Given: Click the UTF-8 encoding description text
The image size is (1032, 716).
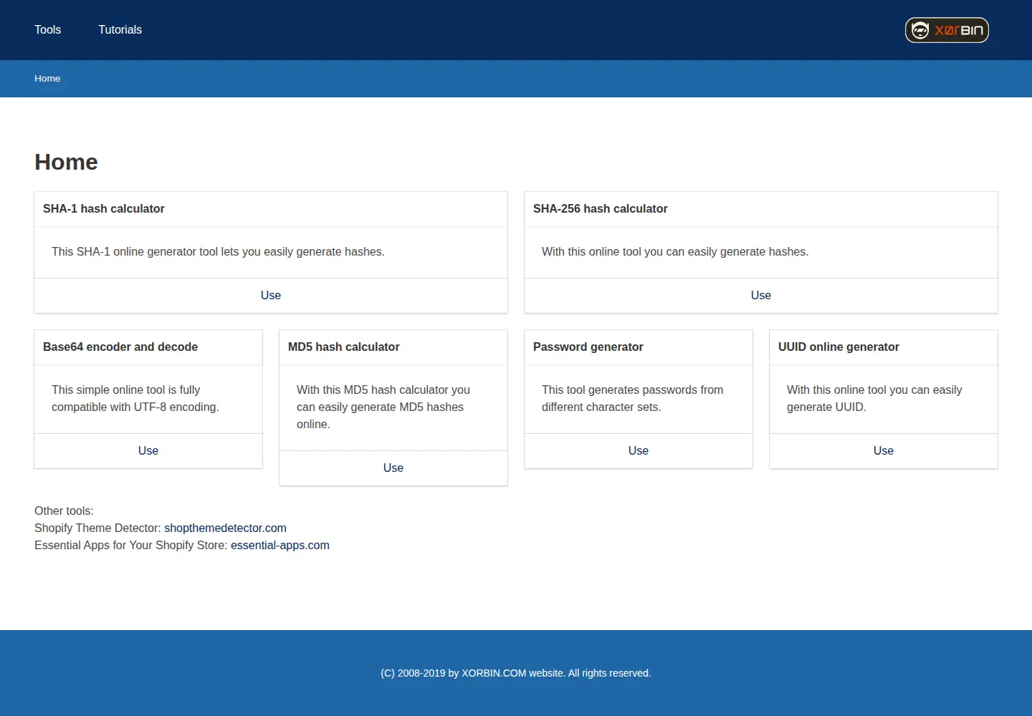Looking at the screenshot, I should click(135, 398).
